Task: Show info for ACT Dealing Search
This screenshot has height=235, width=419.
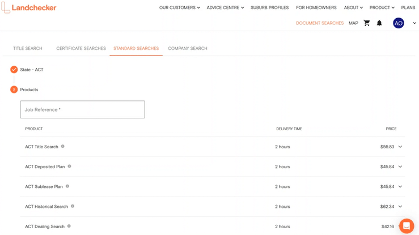Action: tap(69, 226)
